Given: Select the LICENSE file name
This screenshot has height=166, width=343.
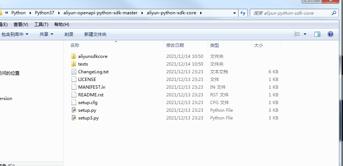Looking at the screenshot, I should point(87,79).
